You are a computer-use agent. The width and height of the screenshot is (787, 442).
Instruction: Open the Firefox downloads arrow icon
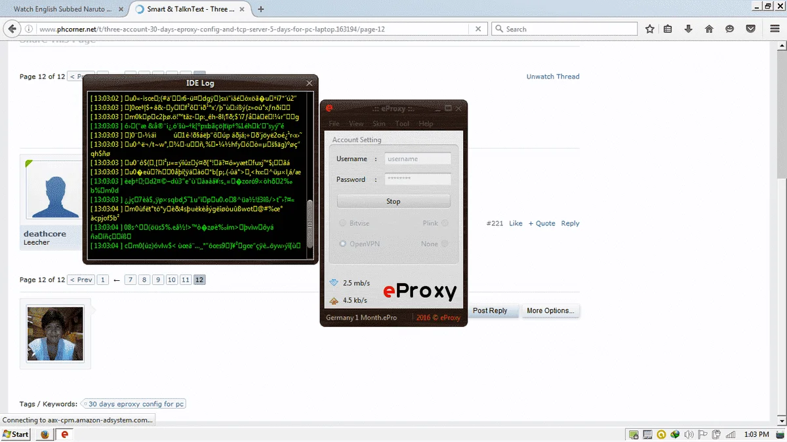pyautogui.click(x=689, y=29)
